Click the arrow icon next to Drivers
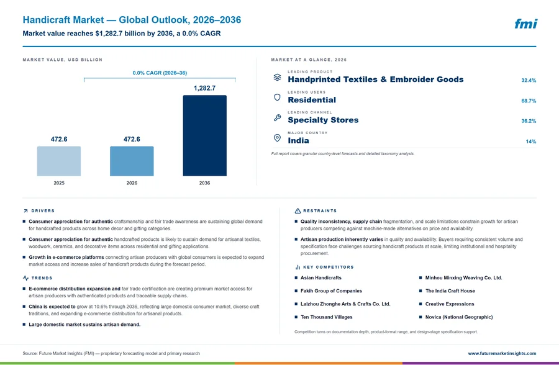This screenshot has width=559, height=365. click(25, 211)
